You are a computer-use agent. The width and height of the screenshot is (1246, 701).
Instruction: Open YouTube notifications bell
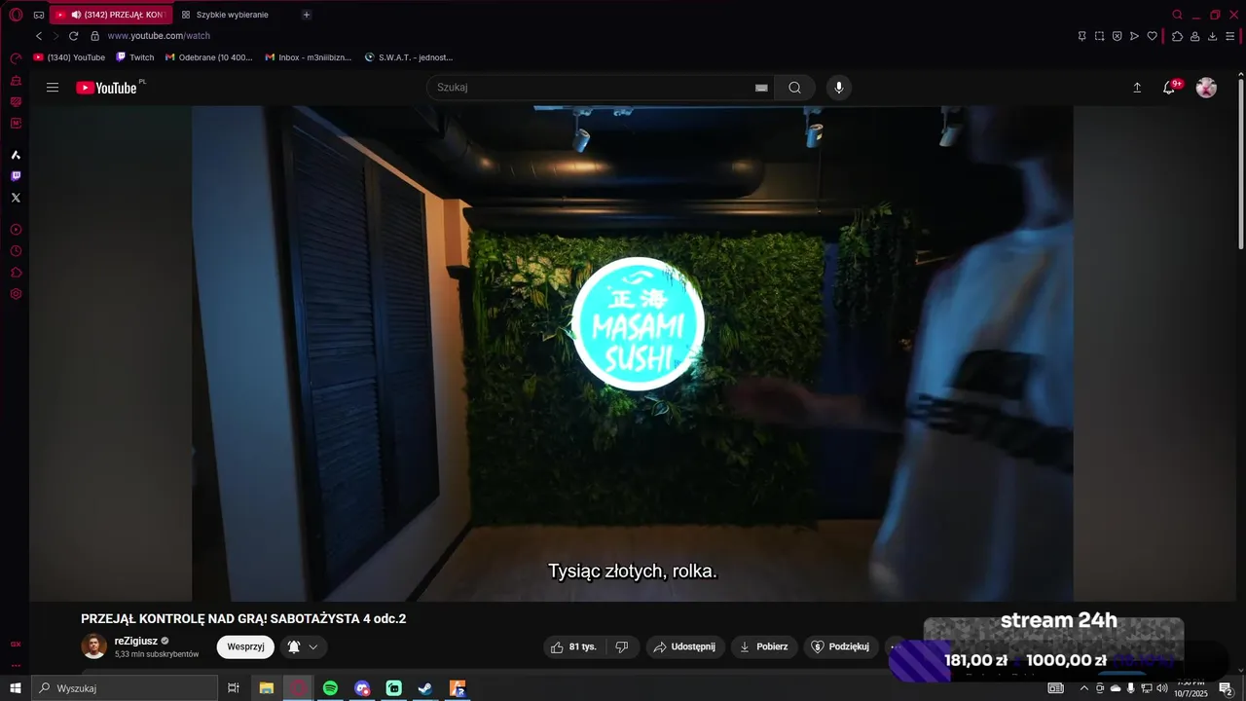coord(1169,88)
